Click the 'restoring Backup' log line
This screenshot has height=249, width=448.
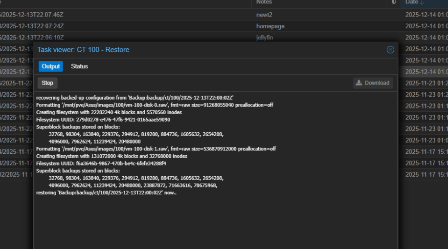[106, 193]
